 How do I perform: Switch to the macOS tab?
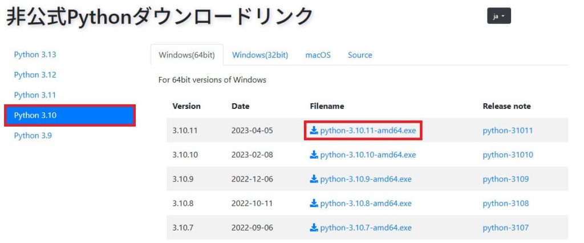(x=318, y=55)
